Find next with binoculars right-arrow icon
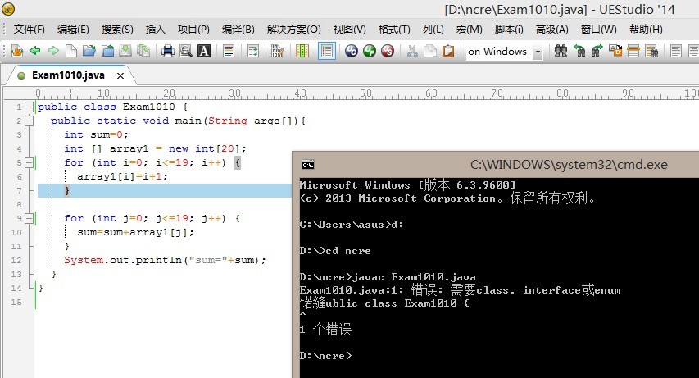The image size is (699, 378). [x=597, y=51]
